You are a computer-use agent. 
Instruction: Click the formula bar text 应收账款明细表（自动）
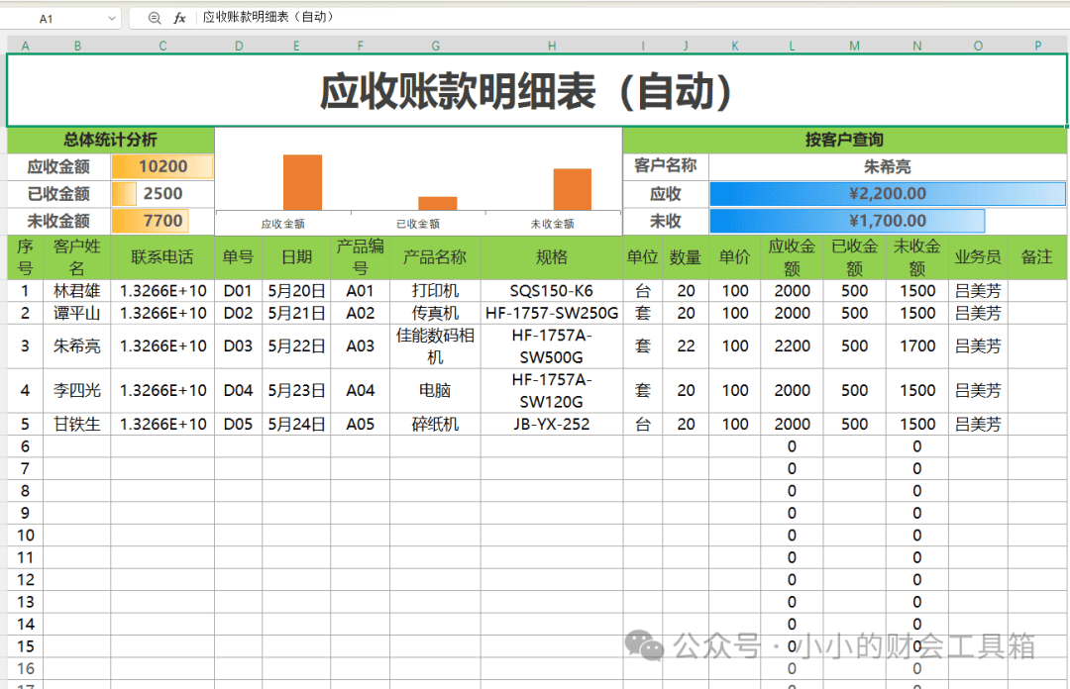coord(267,17)
